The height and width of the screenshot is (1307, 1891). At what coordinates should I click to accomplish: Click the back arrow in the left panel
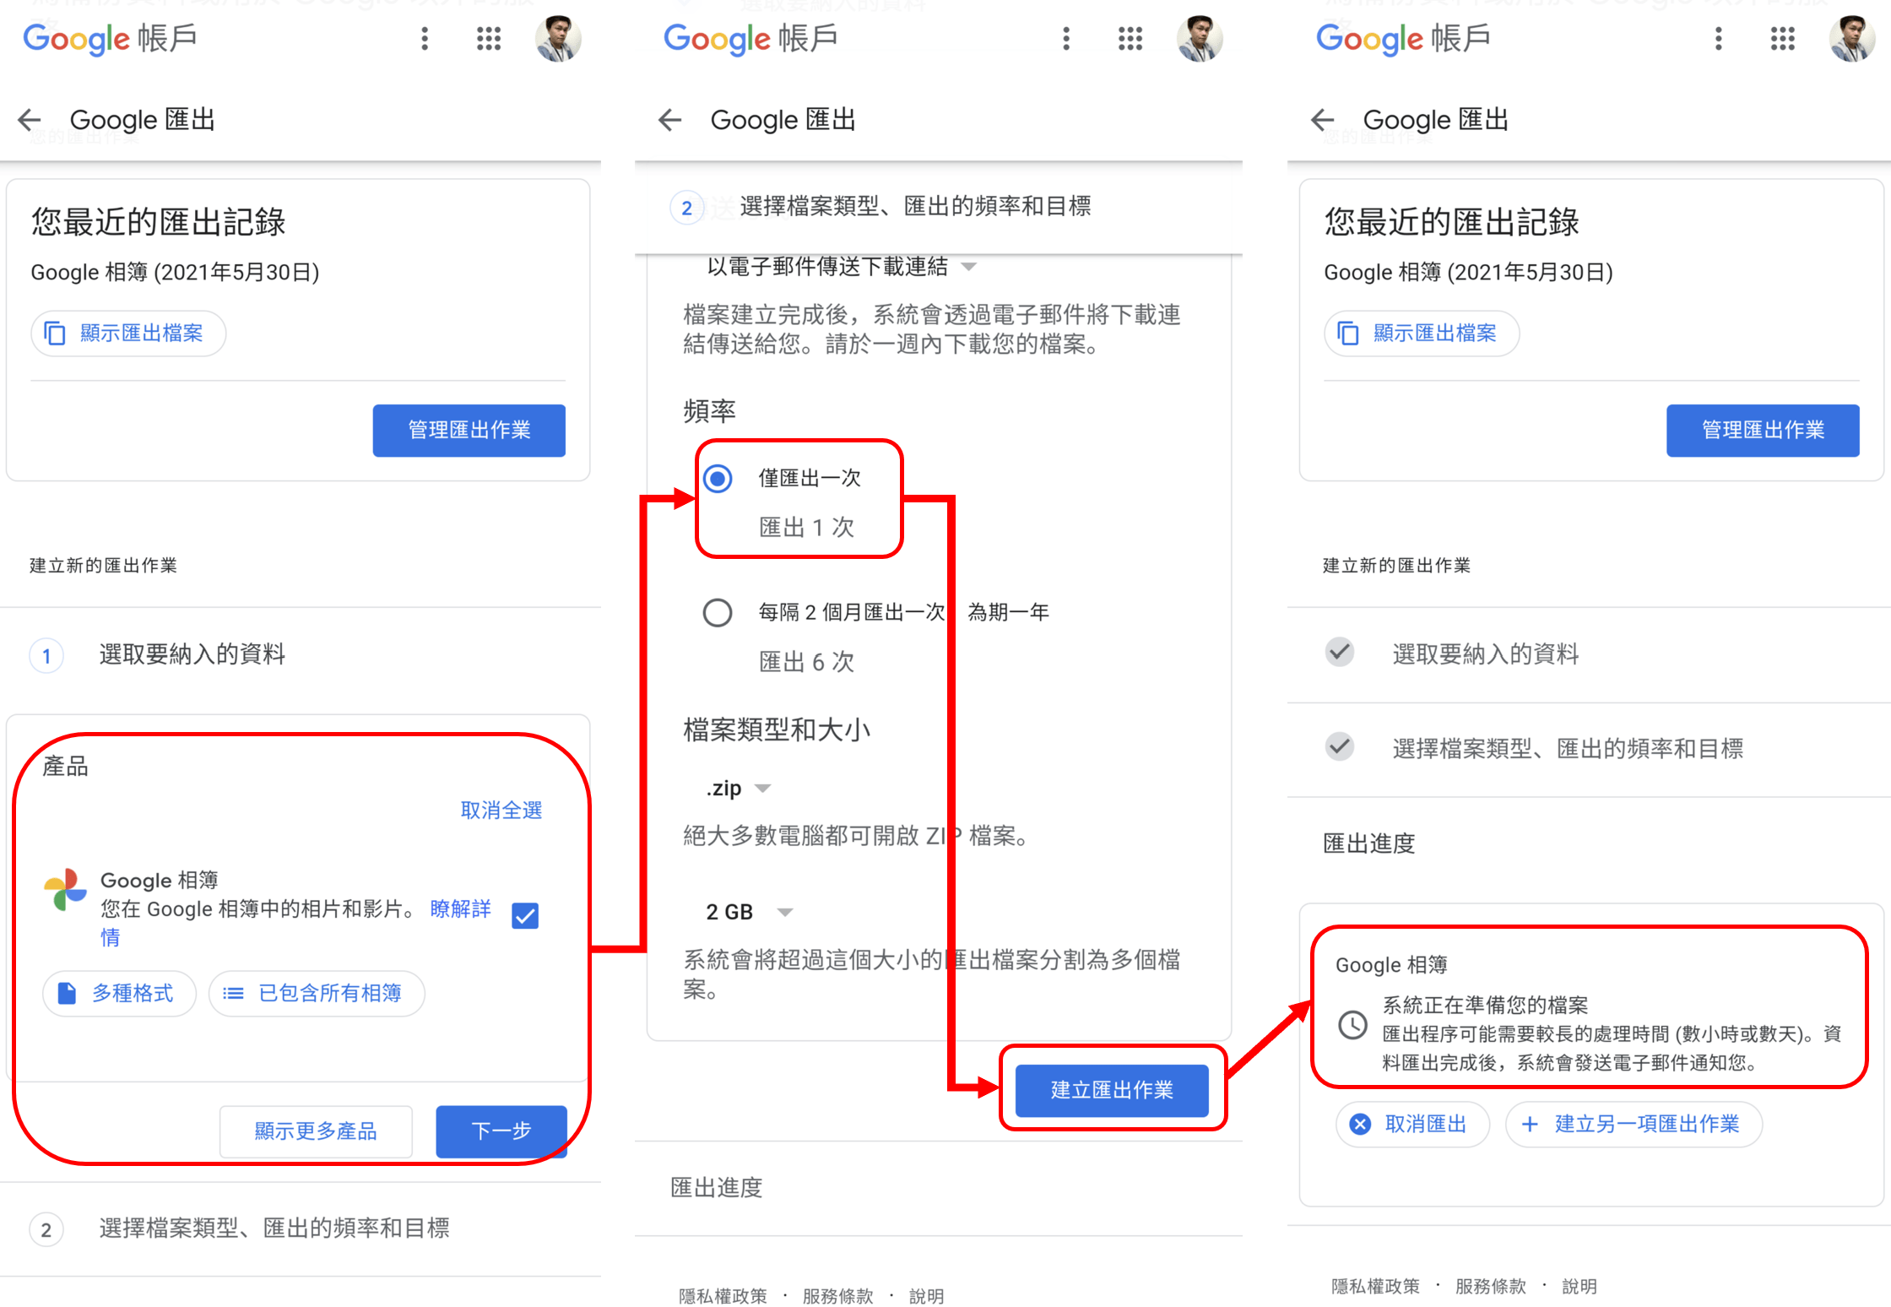tap(30, 120)
